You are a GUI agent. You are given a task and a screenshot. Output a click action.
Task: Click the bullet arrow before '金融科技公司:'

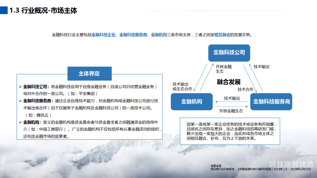click(x=20, y=87)
